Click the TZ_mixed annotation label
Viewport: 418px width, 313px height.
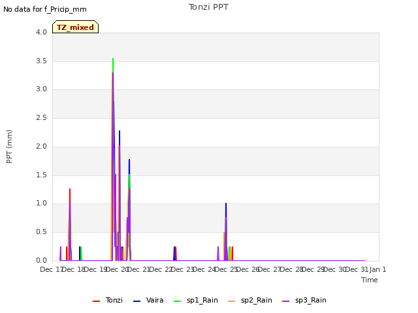tap(76, 27)
